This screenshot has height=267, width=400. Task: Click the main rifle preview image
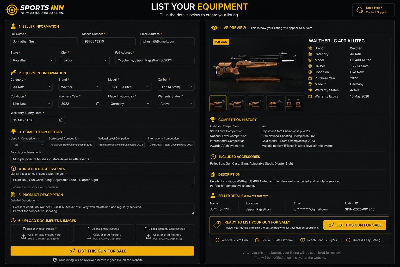click(x=256, y=65)
